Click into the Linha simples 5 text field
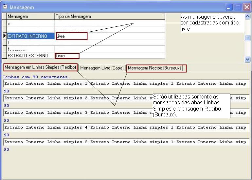 (126, 142)
